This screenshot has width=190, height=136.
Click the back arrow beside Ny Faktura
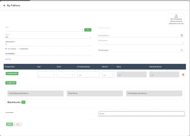click(4, 5)
